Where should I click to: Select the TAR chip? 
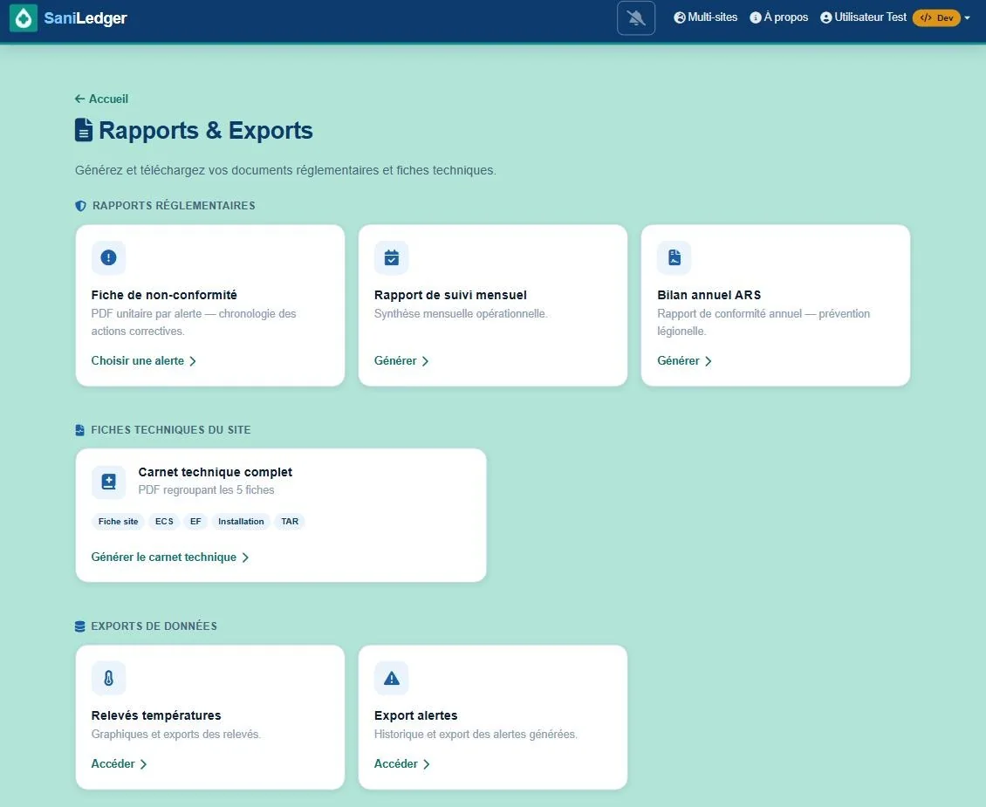pos(290,521)
